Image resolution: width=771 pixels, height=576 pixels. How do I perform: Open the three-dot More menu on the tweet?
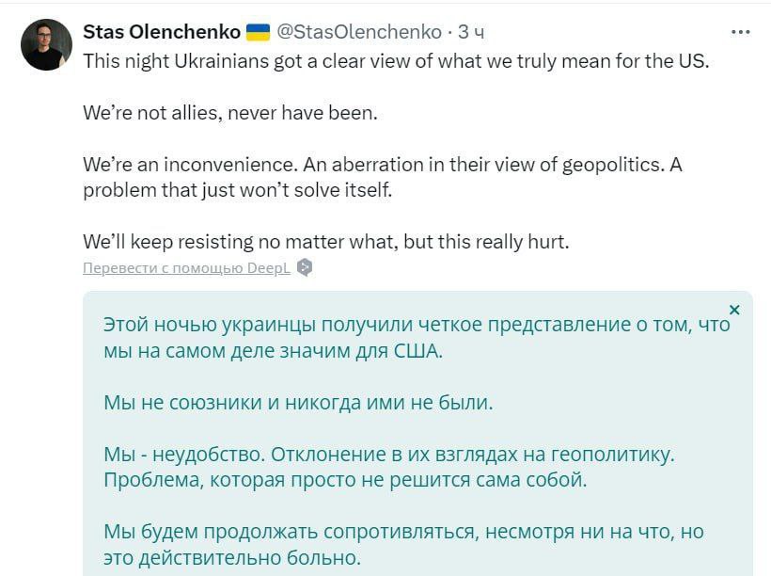[741, 32]
